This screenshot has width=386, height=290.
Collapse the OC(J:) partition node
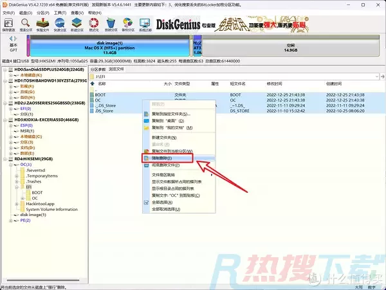point(10,165)
